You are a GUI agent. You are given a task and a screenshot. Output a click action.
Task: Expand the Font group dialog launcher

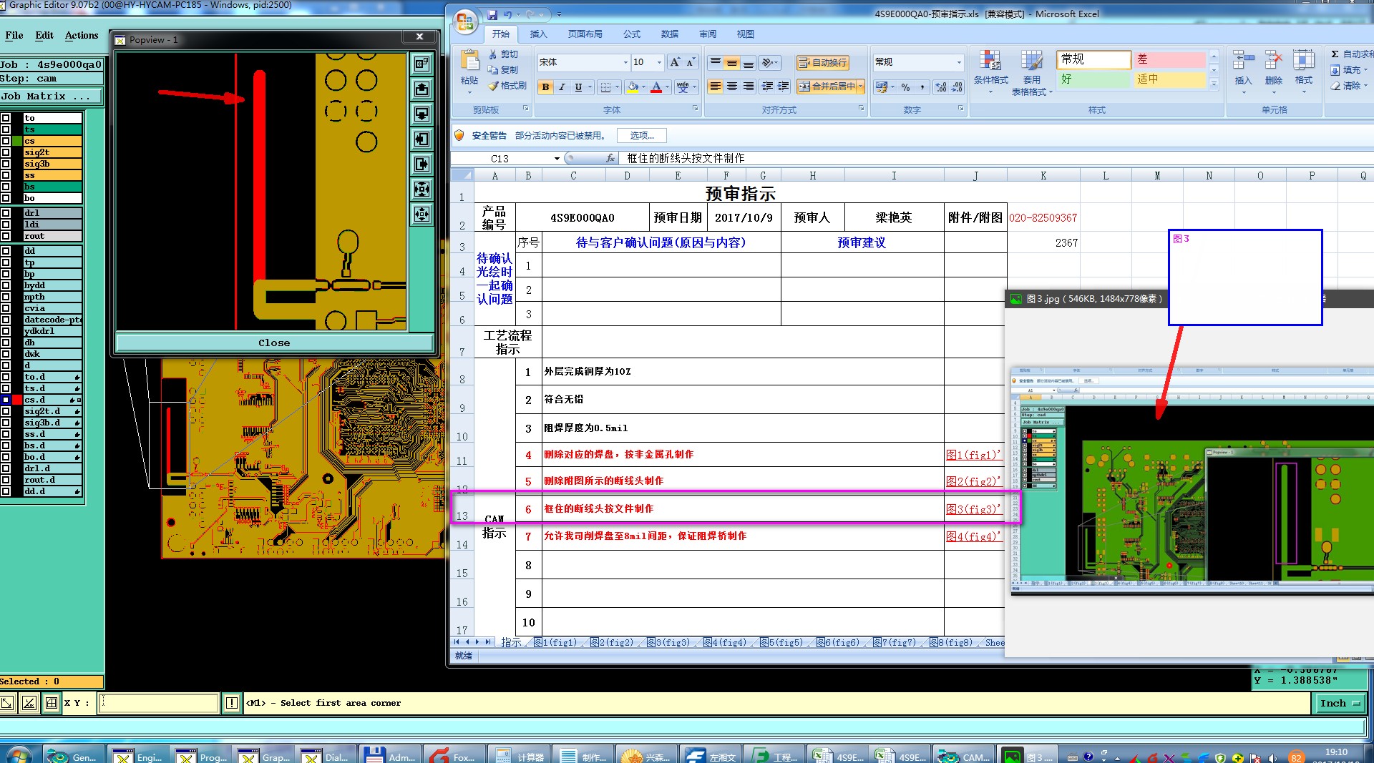pos(695,109)
